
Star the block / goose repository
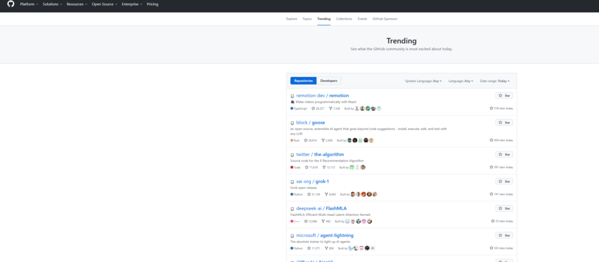click(504, 123)
